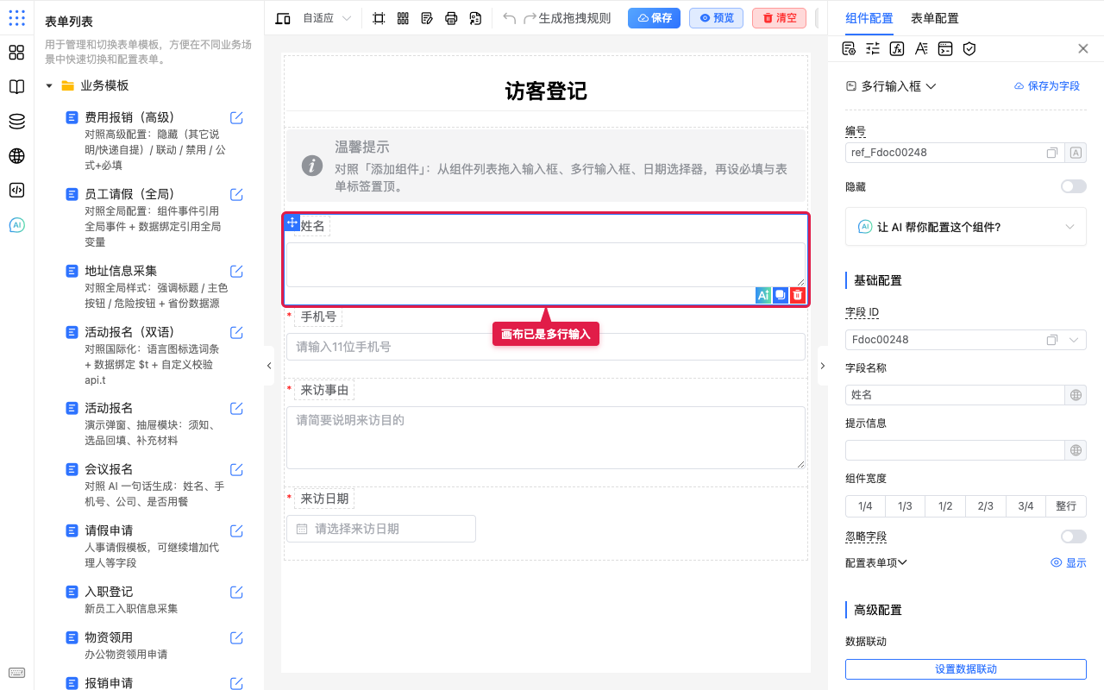Open 请假申请 template
Screen dimensions: 1104x690
tap(148, 547)
